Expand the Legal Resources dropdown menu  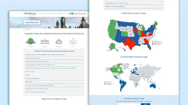(61, 13)
